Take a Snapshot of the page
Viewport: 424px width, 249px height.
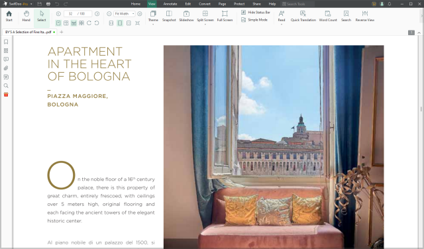pos(169,16)
